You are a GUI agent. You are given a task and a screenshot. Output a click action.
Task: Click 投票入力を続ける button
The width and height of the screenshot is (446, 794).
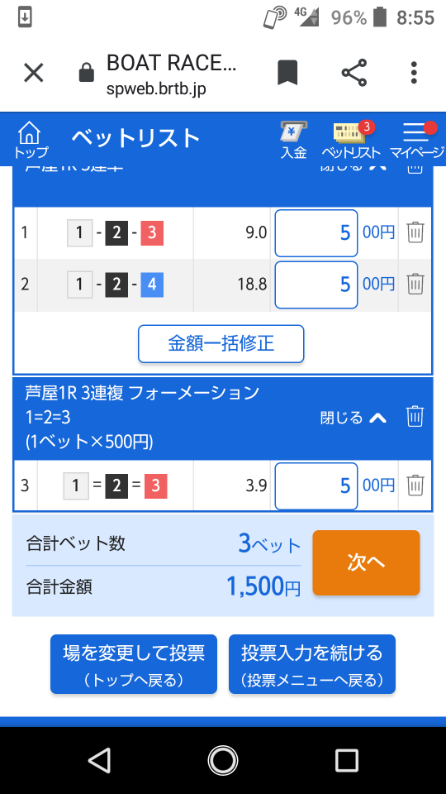(x=312, y=664)
